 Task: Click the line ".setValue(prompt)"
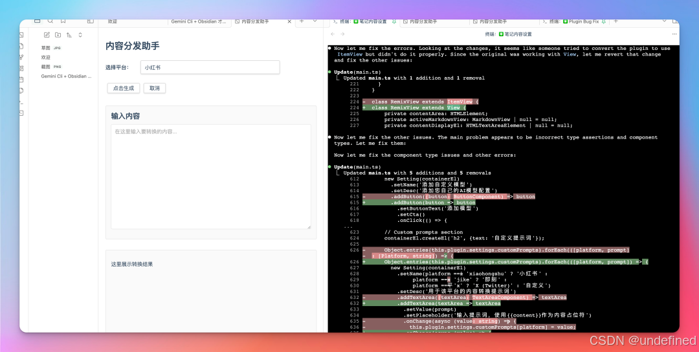pos(430,309)
